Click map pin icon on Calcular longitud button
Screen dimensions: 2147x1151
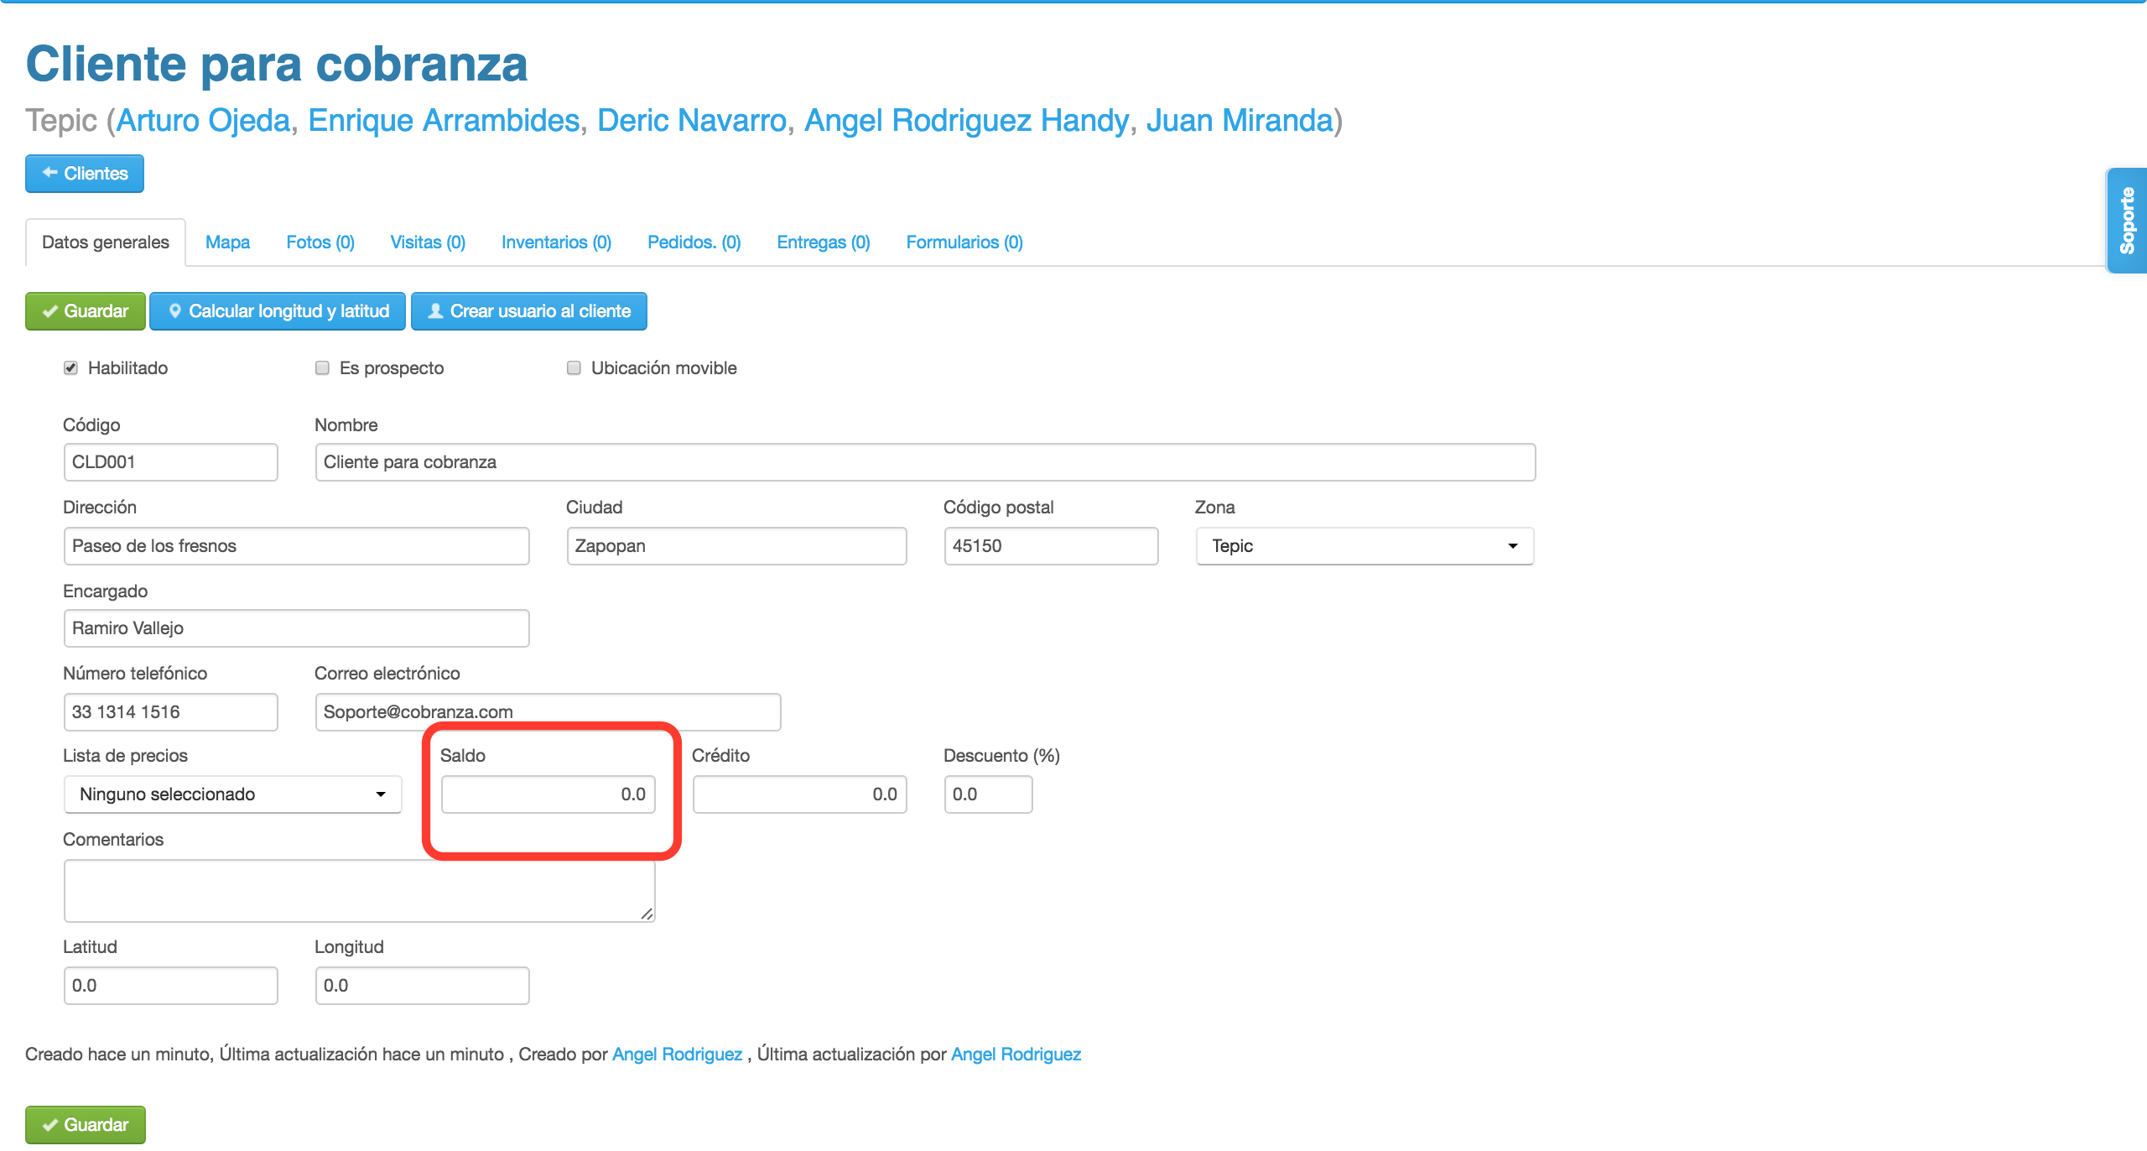[x=174, y=311]
